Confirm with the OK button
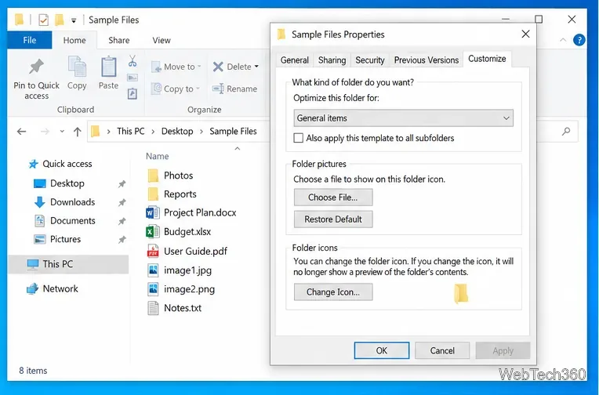Screen dimensions: 599x395 pyautogui.click(x=382, y=350)
